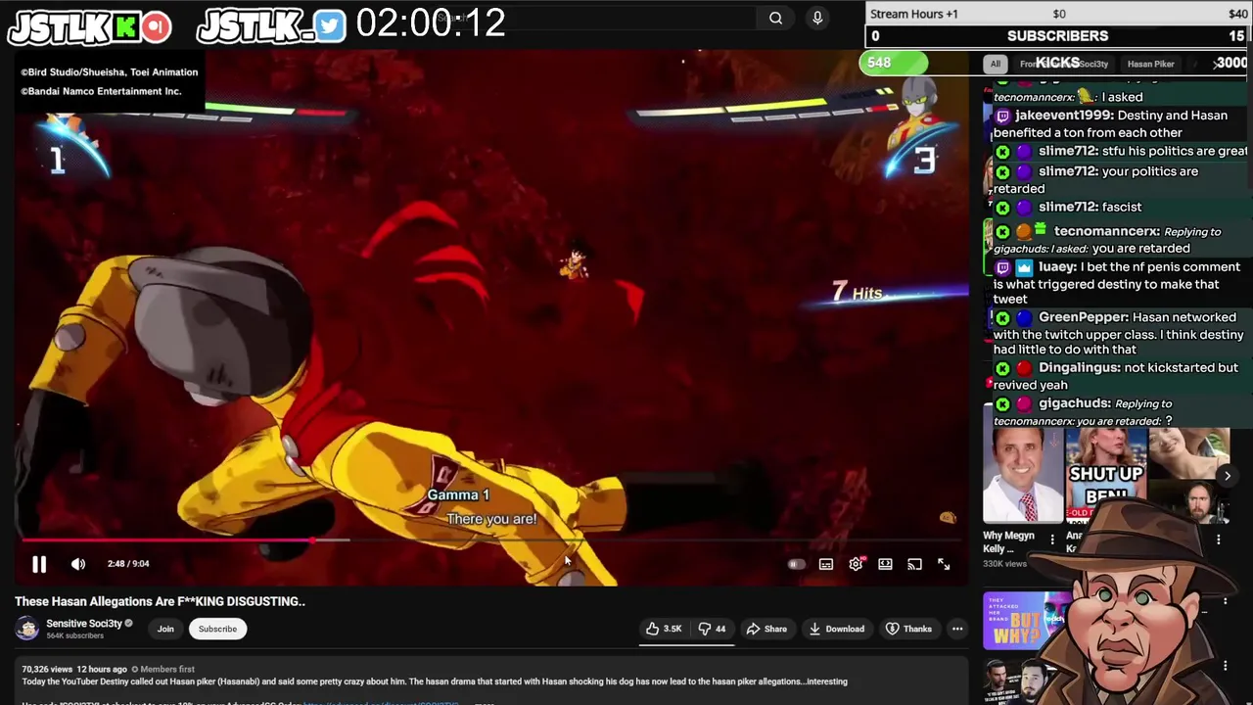The image size is (1253, 705).
Task: Open Sensitive Soci3ty channel name
Action: point(84,623)
